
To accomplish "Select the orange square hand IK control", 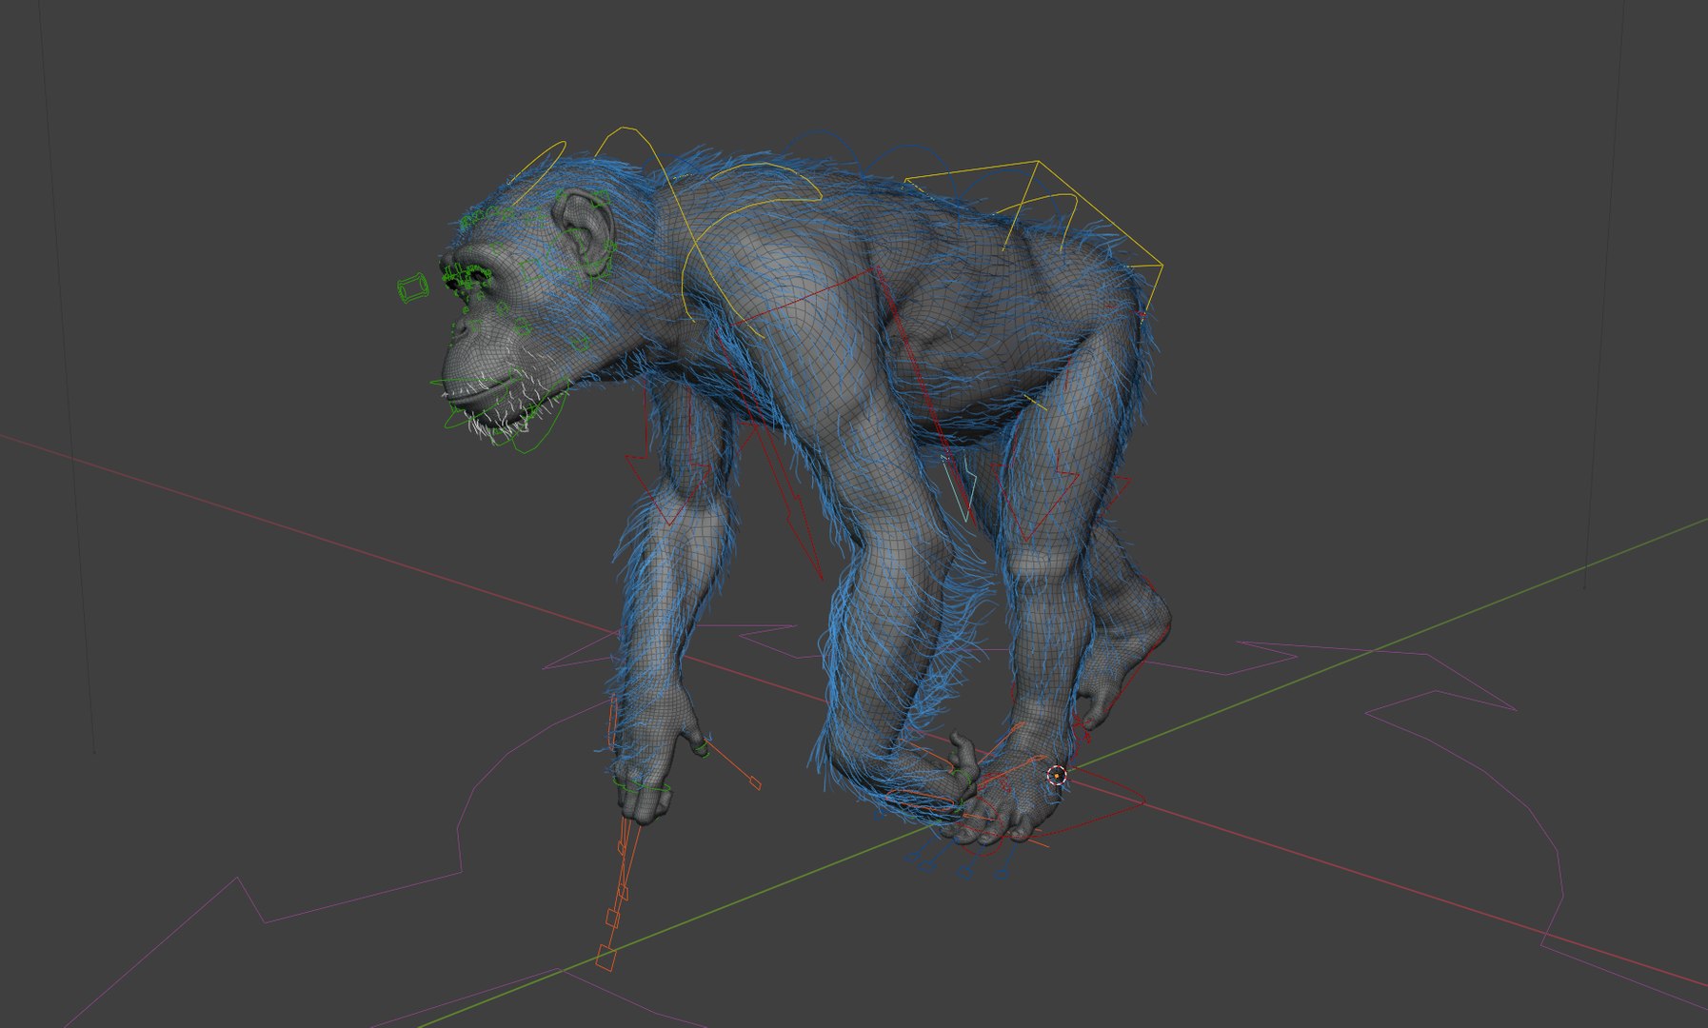I will tap(606, 958).
